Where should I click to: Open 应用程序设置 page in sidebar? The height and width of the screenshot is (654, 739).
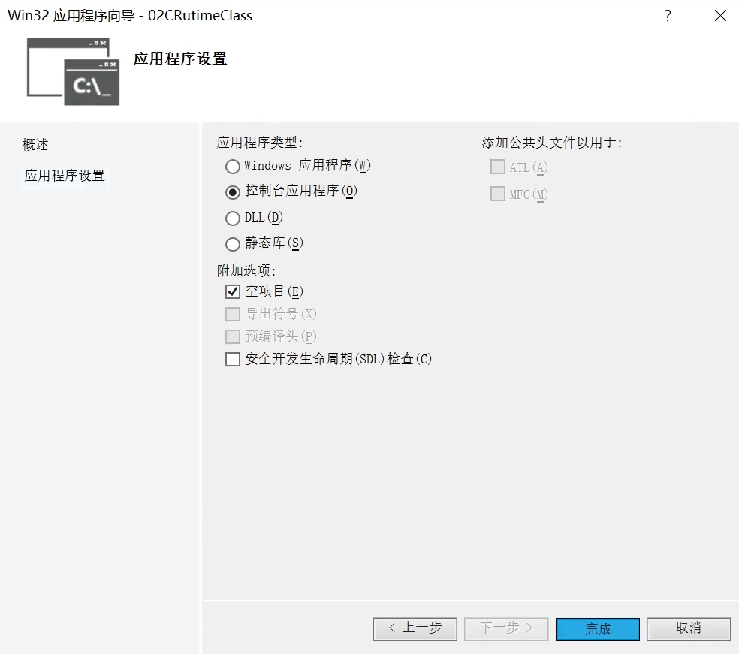point(65,176)
